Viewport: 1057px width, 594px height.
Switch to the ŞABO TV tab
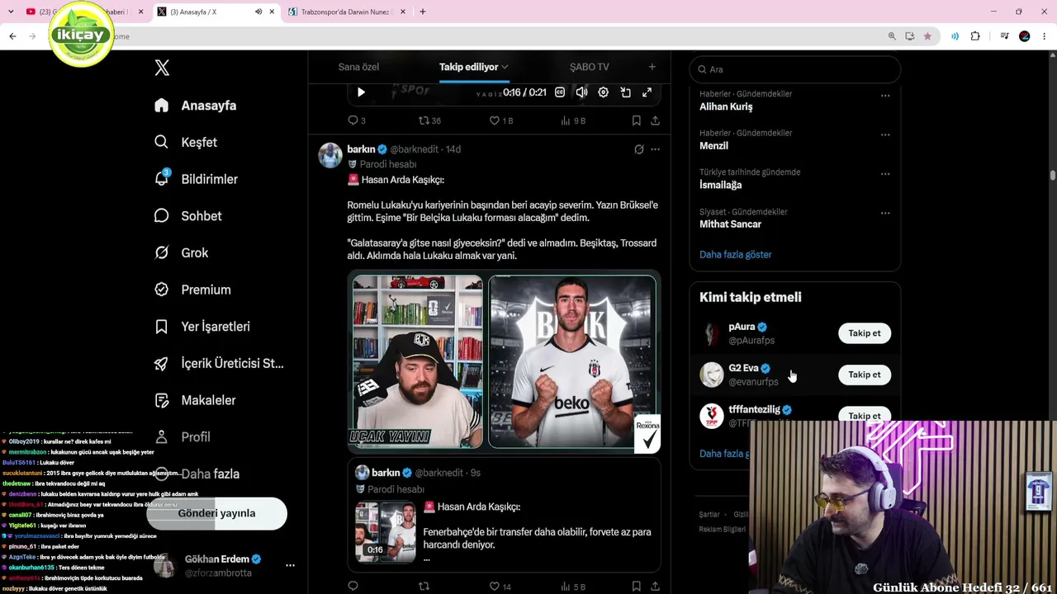[590, 67]
